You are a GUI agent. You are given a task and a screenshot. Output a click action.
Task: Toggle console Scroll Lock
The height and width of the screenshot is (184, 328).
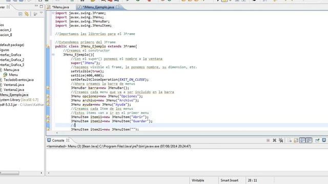[296, 141]
